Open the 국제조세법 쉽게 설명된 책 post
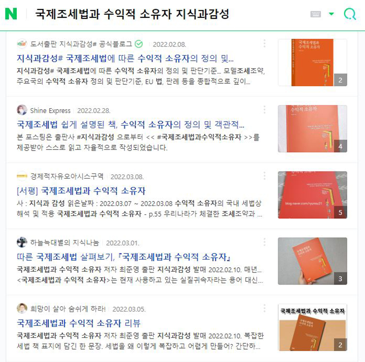 [130, 124]
